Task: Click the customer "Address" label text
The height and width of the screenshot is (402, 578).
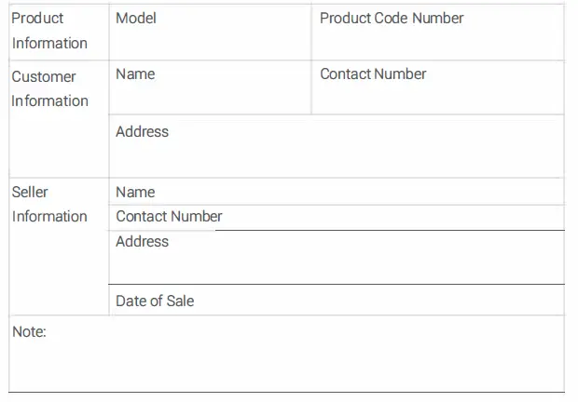Action: [x=142, y=131]
